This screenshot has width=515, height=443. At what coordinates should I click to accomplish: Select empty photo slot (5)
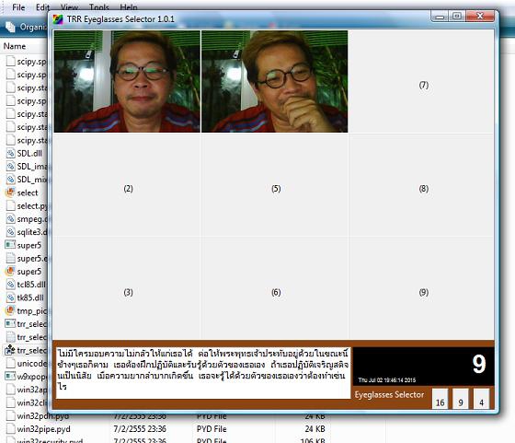[275, 185]
